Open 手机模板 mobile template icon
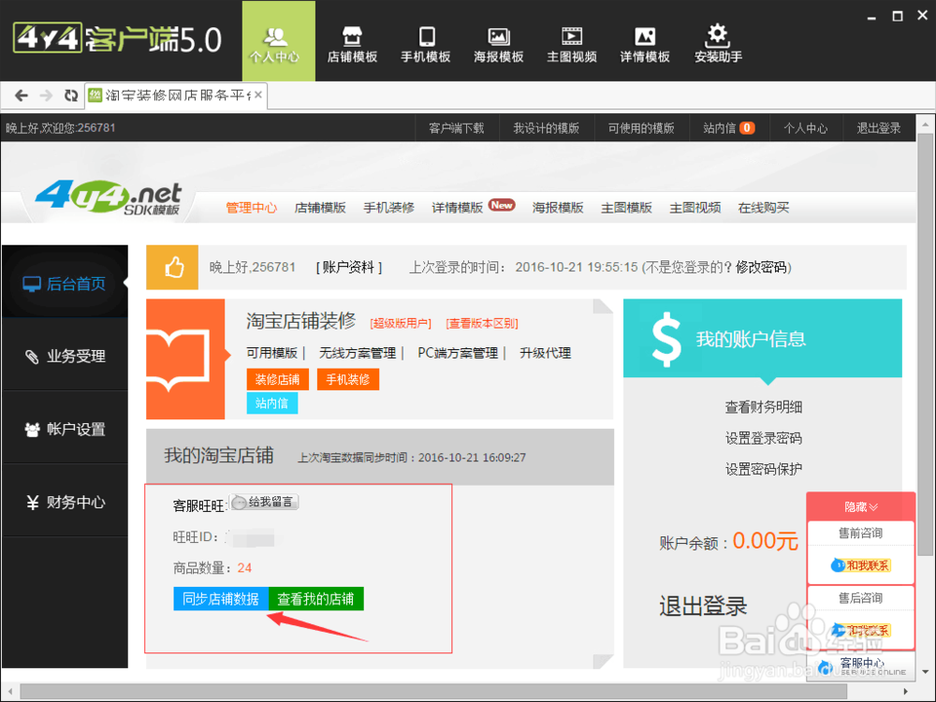The image size is (936, 702). pyautogui.click(x=426, y=44)
